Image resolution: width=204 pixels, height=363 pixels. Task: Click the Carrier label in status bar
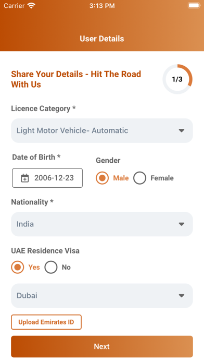pyautogui.click(x=14, y=6)
